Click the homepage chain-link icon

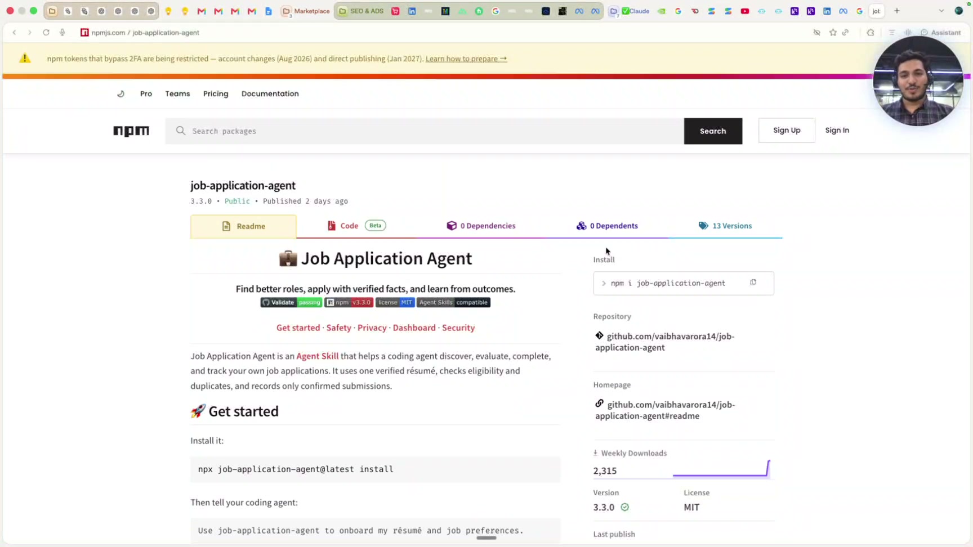[599, 404]
